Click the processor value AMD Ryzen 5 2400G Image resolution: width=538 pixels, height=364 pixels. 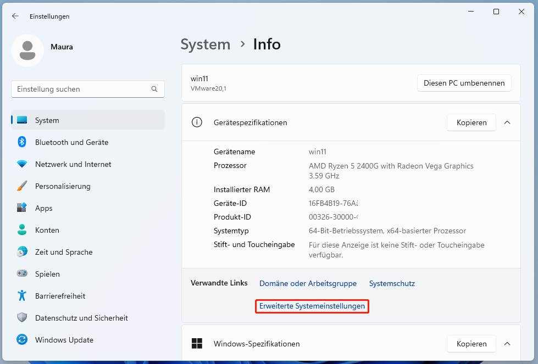coord(391,171)
